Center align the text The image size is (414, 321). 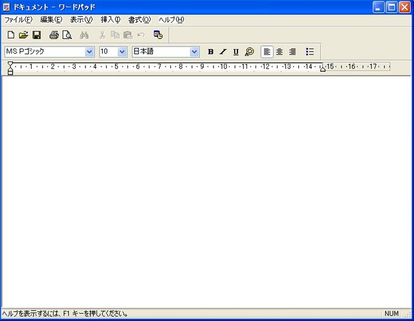click(279, 52)
